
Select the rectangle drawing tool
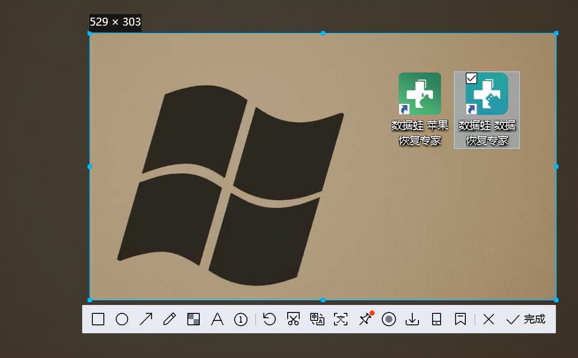coord(98,319)
